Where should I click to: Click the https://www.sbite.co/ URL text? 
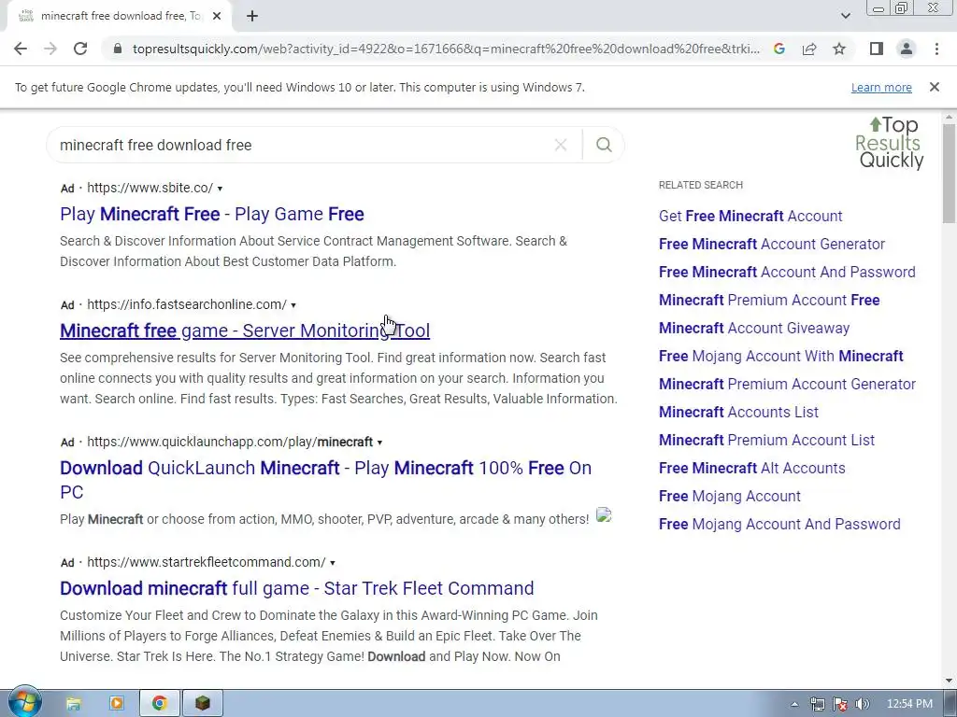point(150,188)
